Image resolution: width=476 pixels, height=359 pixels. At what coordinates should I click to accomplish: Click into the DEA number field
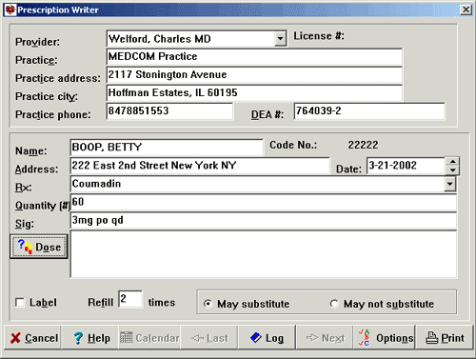[369, 111]
